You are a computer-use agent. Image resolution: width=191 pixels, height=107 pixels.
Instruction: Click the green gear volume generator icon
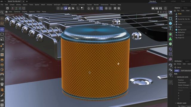[x=170, y=44]
